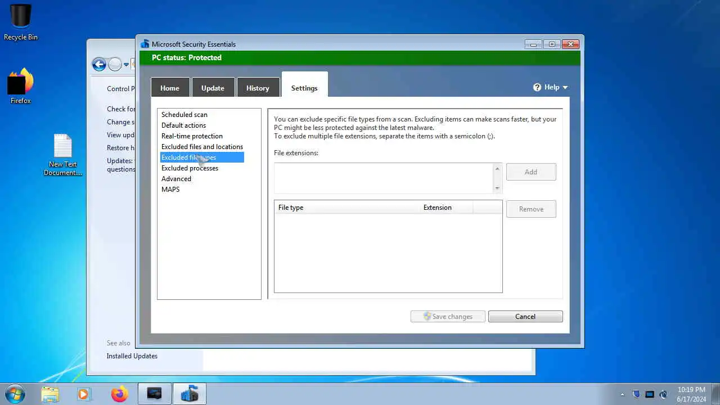Open the Recycle Bin desktop icon

21,22
